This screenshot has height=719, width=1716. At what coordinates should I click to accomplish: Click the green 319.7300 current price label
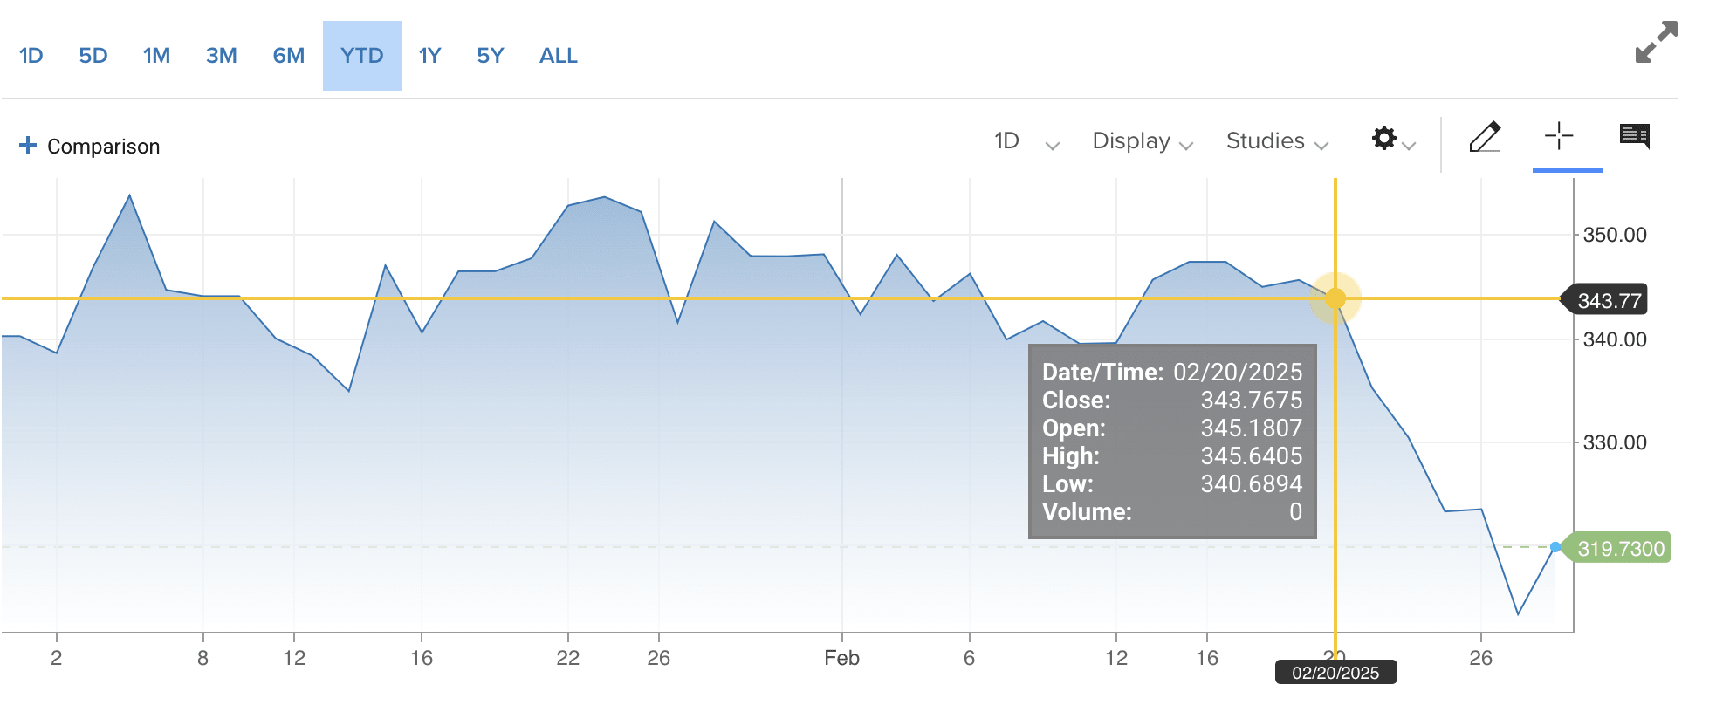1616,548
